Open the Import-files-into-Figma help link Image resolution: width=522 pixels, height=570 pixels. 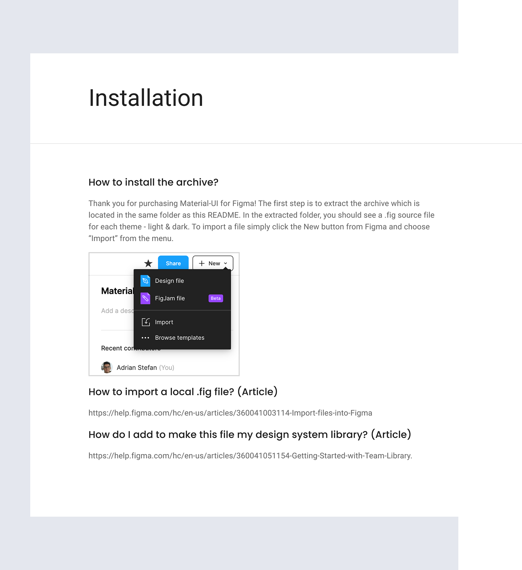230,413
